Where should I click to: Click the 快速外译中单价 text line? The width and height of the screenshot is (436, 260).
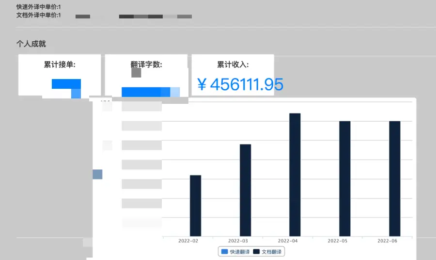pos(39,7)
